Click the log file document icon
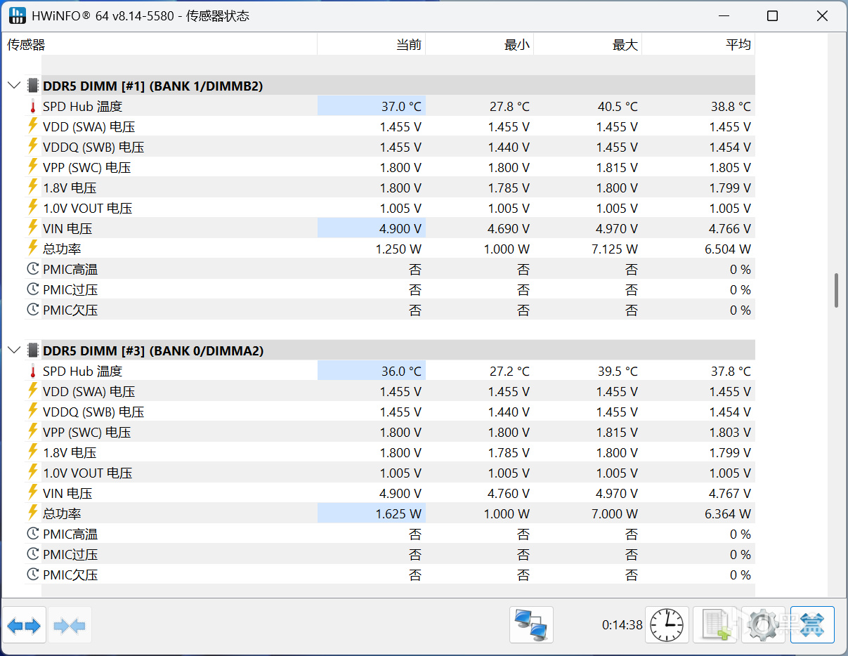 coord(715,625)
